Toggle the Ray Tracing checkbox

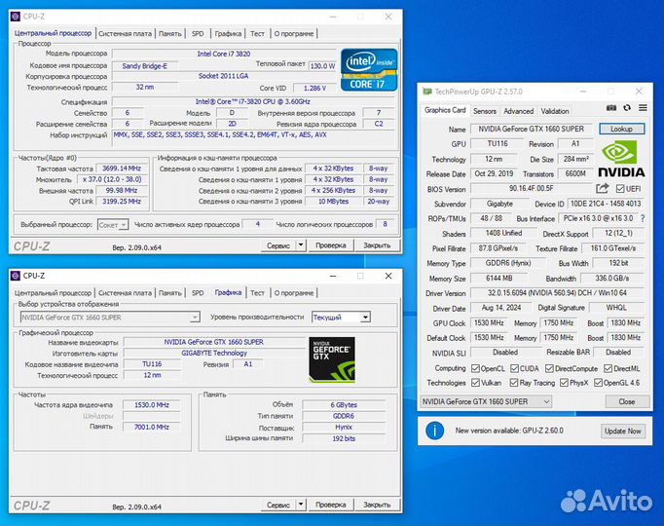coord(514,383)
